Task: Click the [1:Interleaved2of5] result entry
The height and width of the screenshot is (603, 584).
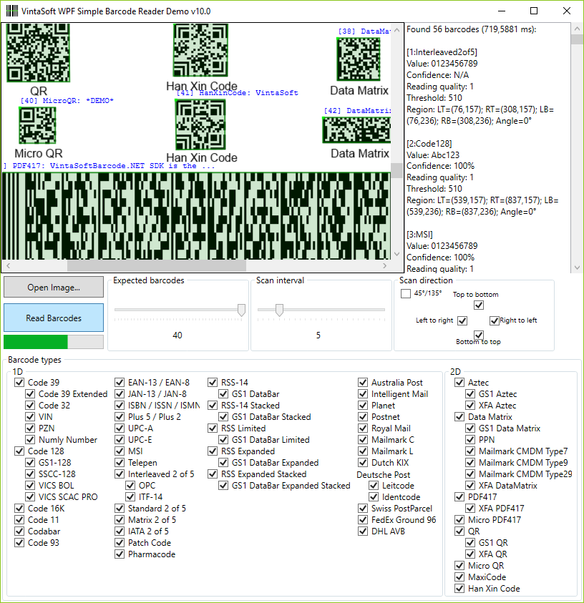Action: coord(442,52)
